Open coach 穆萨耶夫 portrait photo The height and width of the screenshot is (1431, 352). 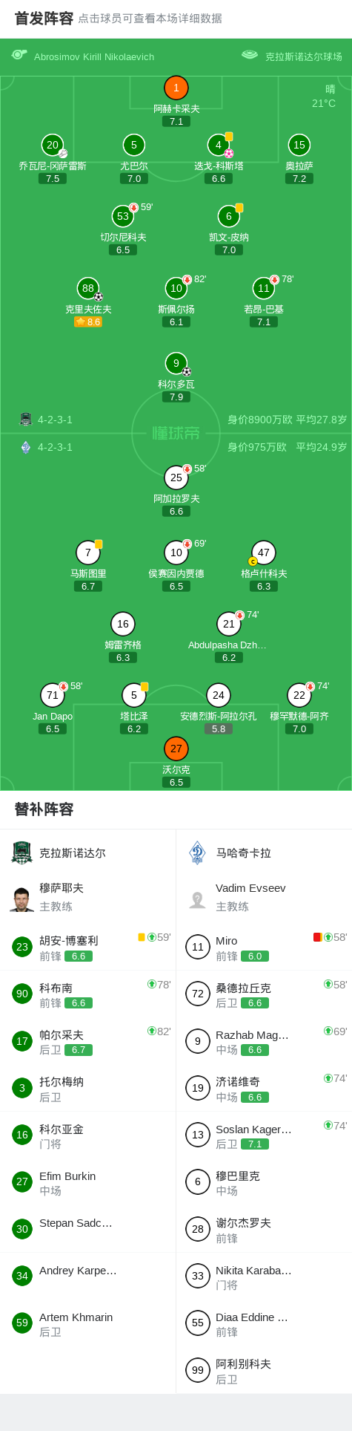coord(22,899)
